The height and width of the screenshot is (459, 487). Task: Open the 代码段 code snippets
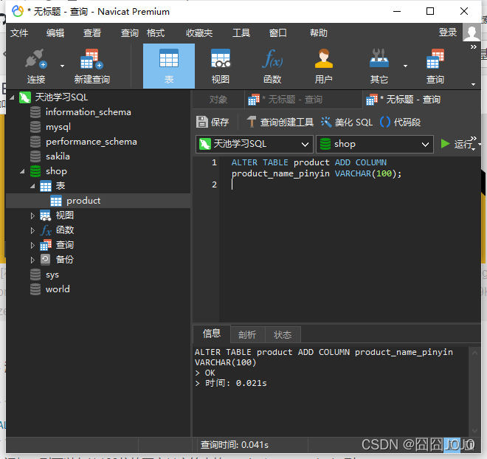click(x=401, y=122)
